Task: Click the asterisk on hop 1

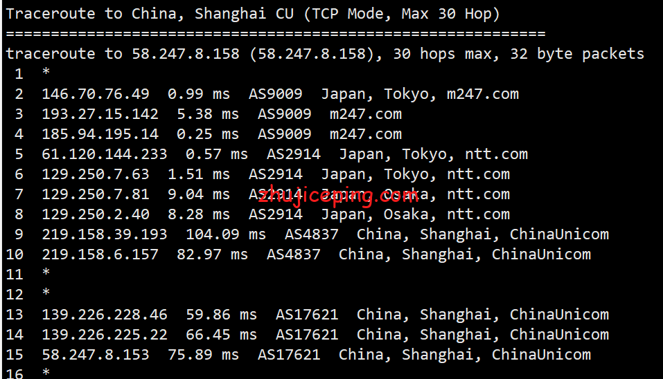Action: [46, 72]
